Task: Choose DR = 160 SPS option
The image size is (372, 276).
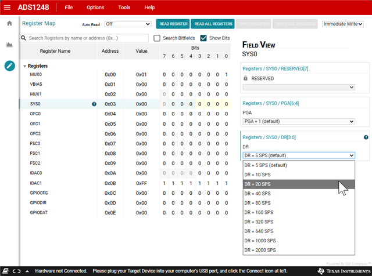Action: 299,212
